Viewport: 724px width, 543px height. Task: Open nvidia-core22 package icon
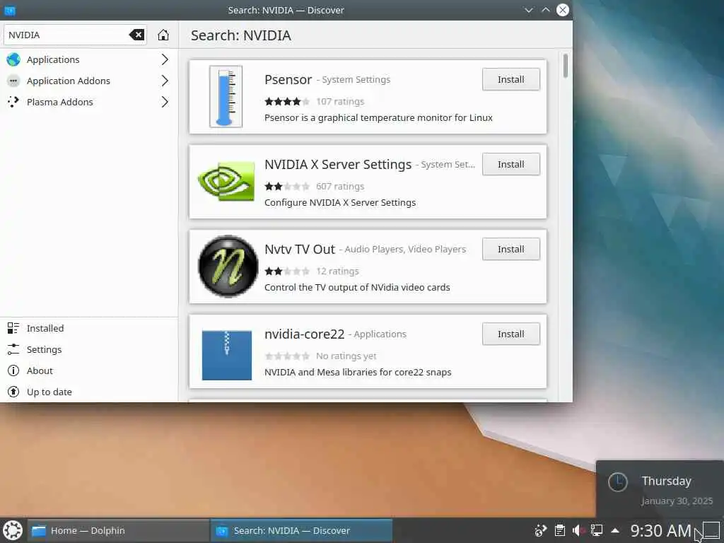227,355
